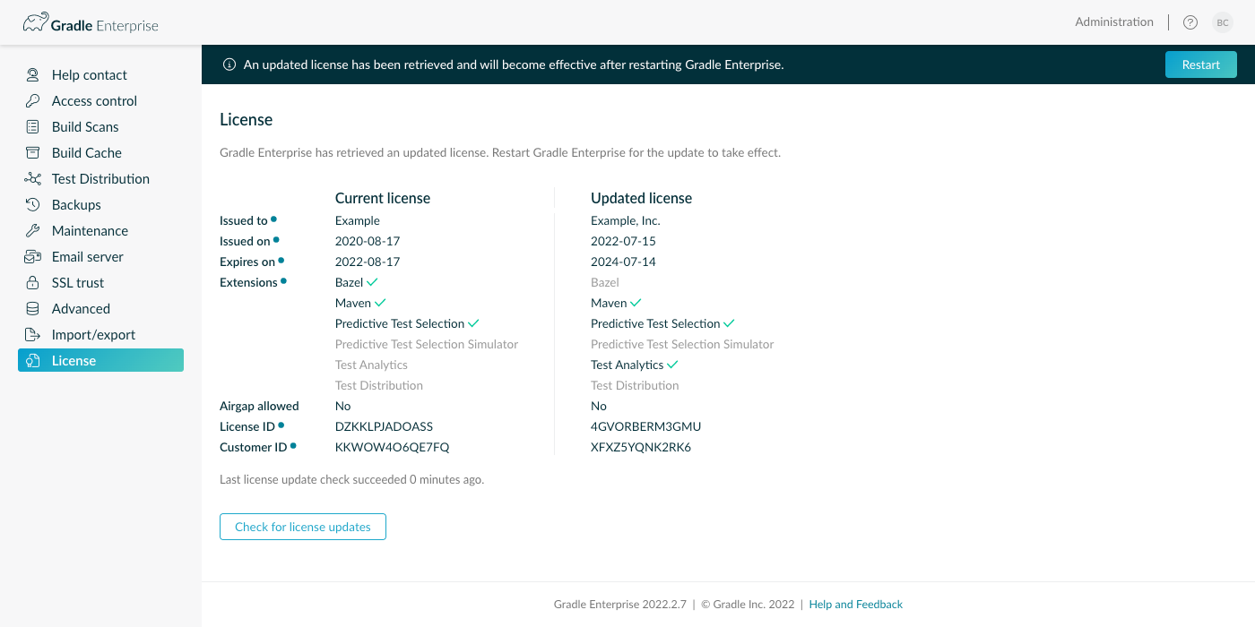Viewport: 1255px width, 627px height.
Task: Click the Administration link in header
Action: click(x=1114, y=22)
